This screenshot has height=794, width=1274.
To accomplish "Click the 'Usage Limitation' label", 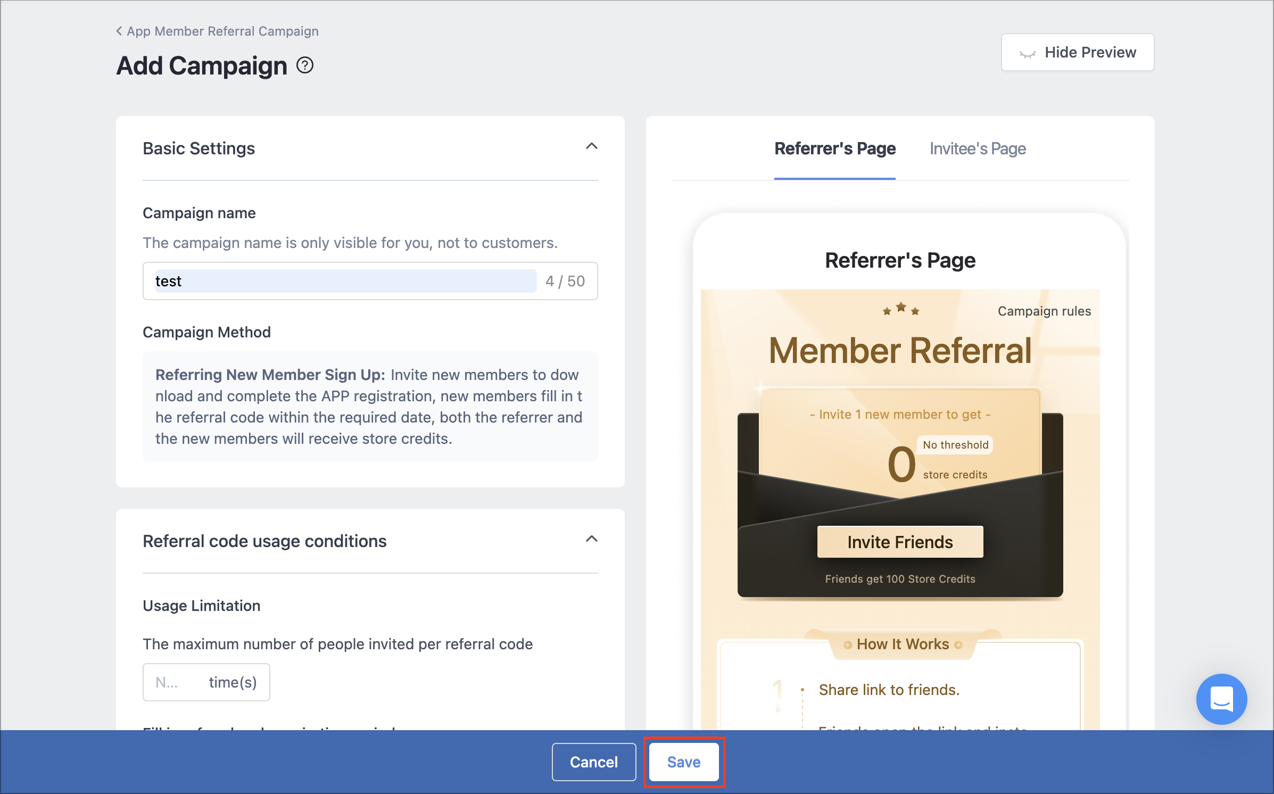I will coord(201,606).
